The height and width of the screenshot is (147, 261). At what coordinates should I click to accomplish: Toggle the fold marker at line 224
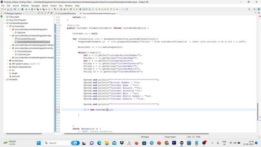[x=61, y=25]
